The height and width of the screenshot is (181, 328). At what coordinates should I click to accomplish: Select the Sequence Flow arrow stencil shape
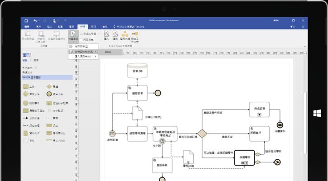click(x=25, y=118)
